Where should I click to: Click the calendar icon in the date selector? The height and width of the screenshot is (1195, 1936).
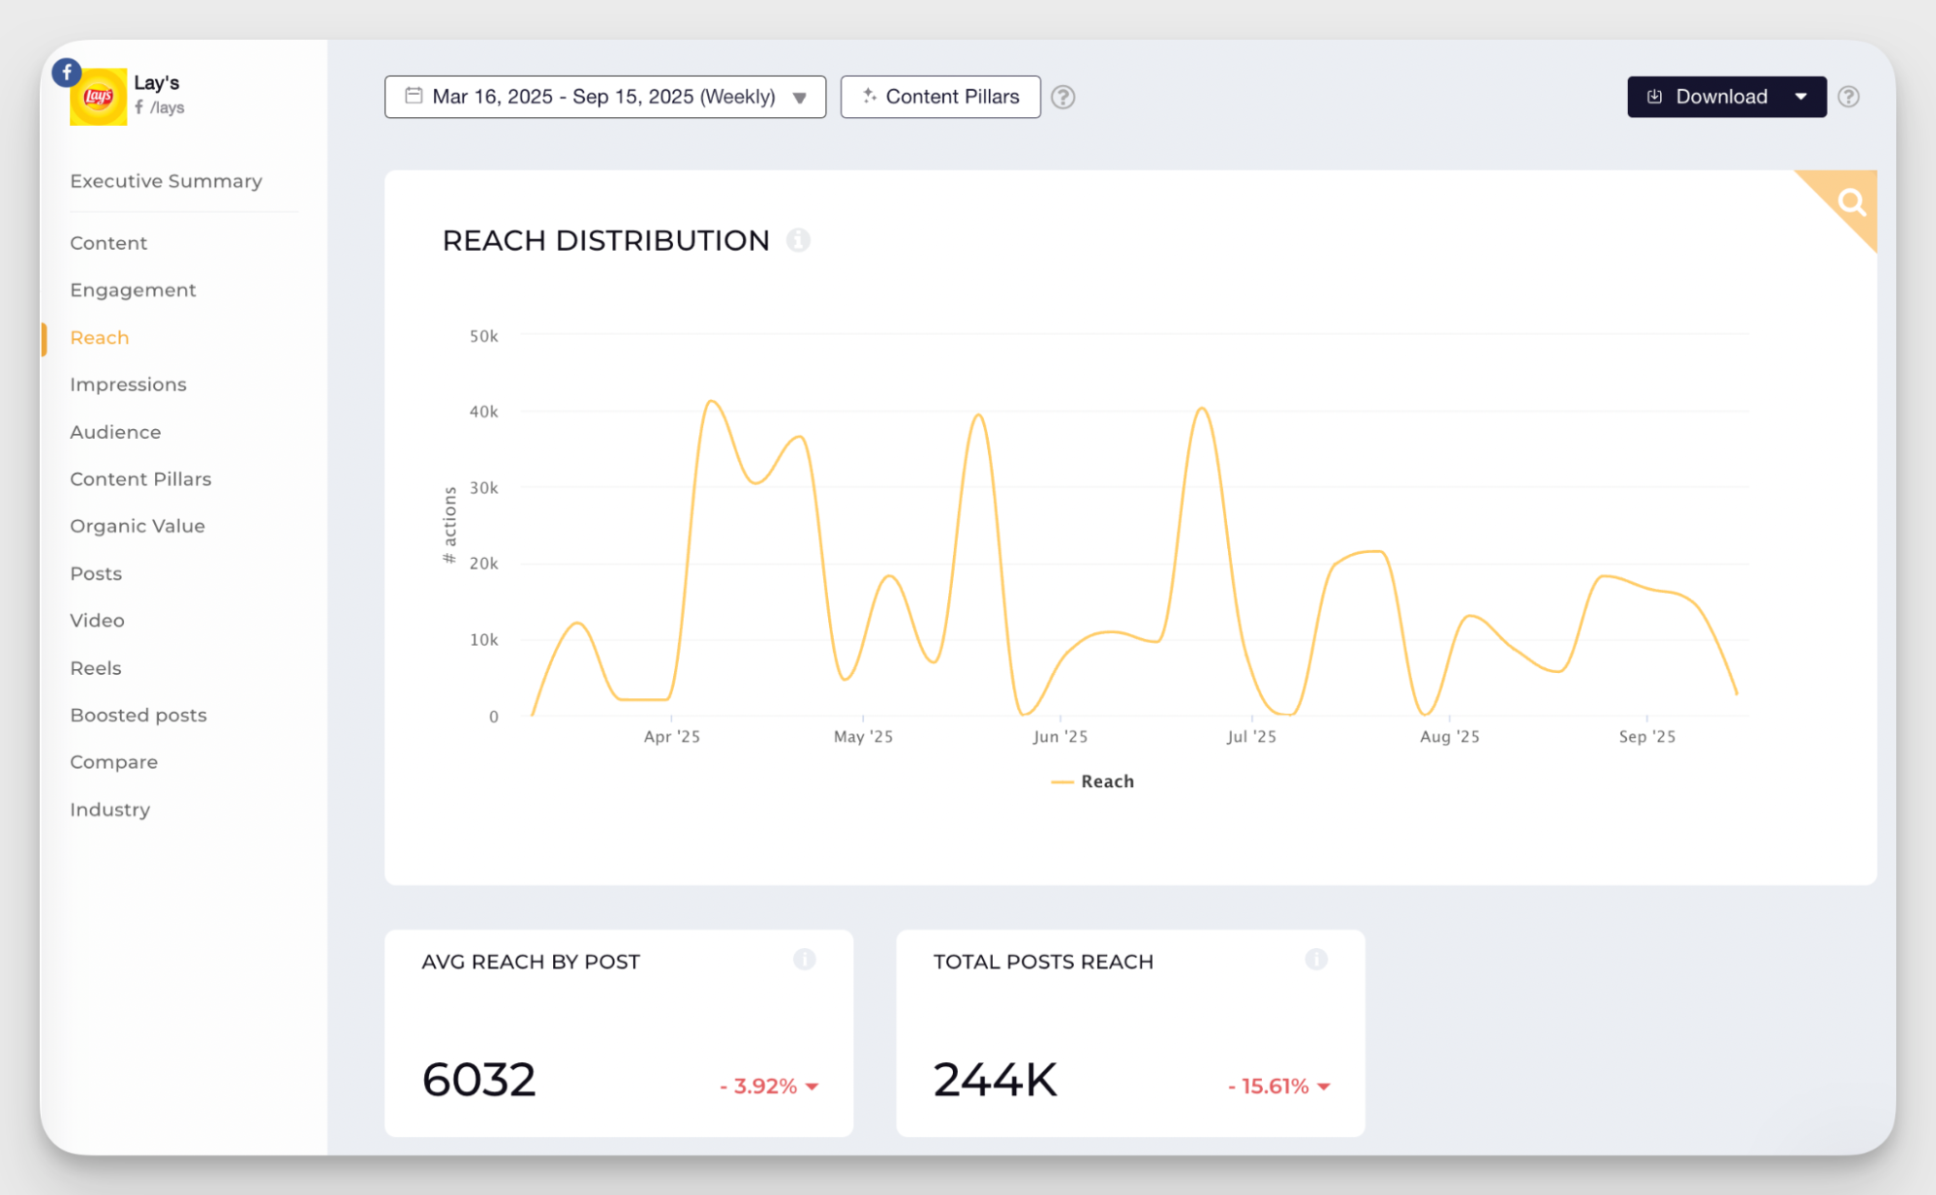pyautogui.click(x=413, y=96)
